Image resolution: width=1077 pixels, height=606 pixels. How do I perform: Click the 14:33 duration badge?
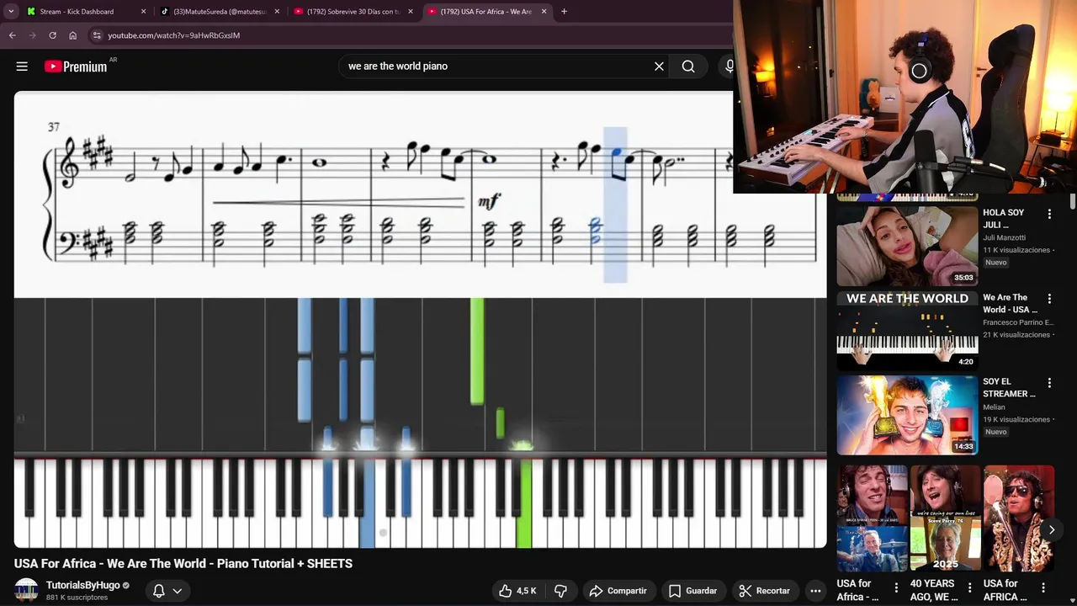coord(963,446)
